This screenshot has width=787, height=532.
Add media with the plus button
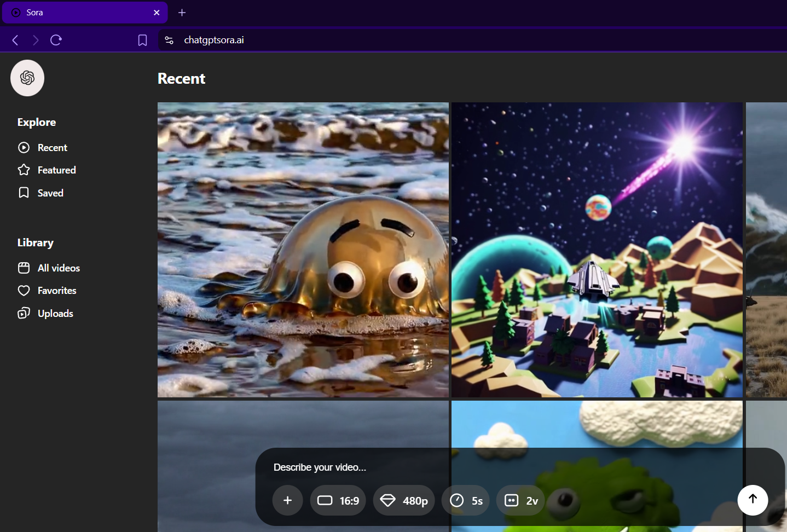[x=288, y=500]
